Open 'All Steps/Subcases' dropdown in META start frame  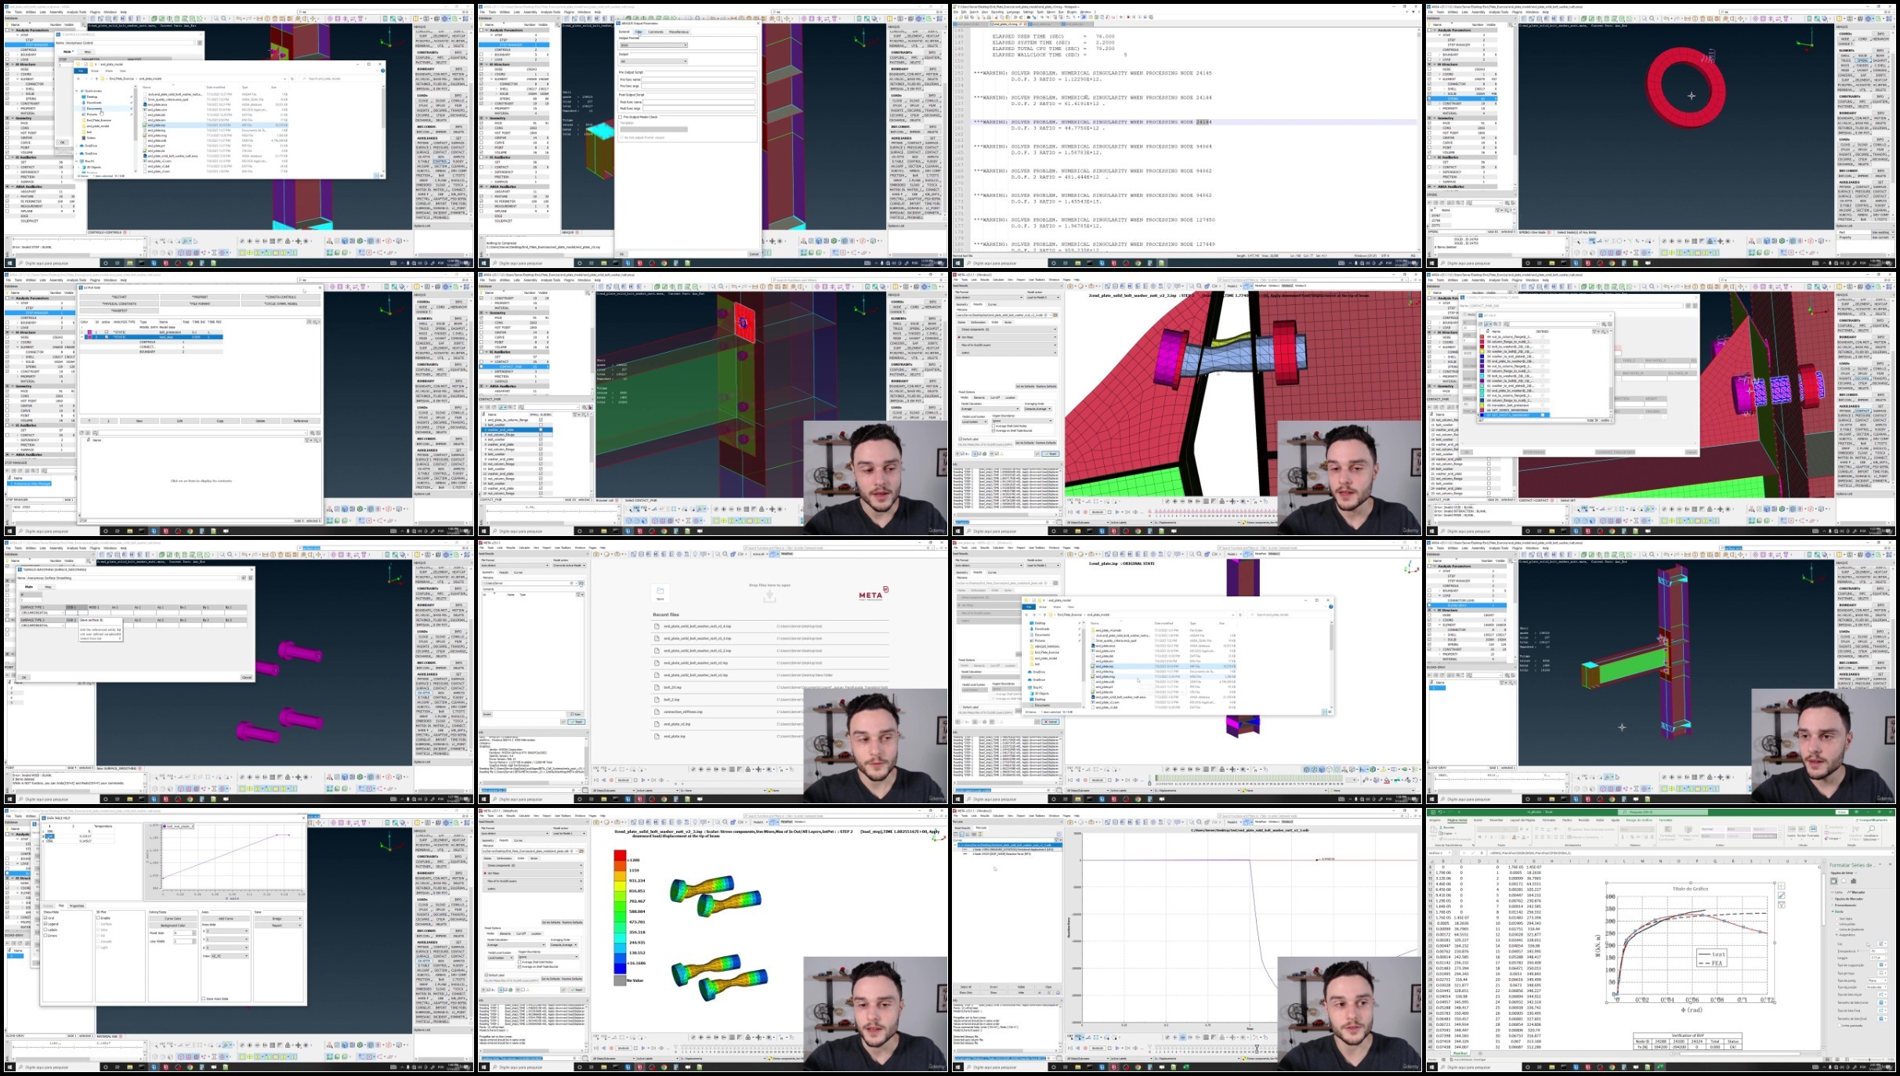613,790
